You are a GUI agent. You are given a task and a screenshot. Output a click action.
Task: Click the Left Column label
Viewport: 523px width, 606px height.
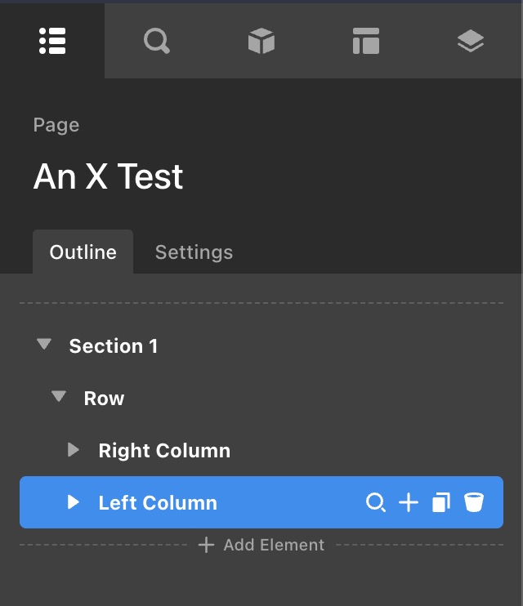coord(158,503)
